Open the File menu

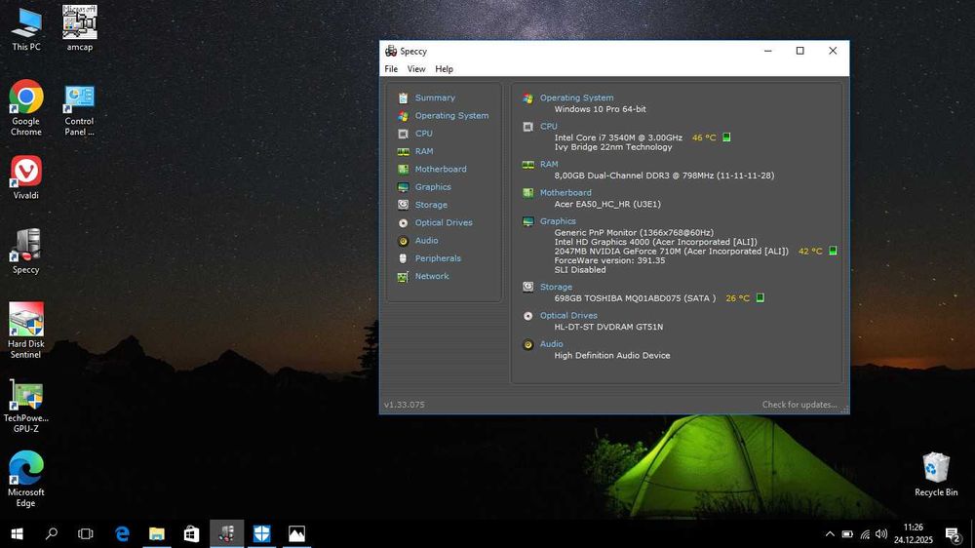[x=391, y=69]
